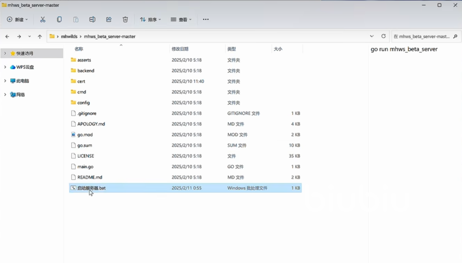Sort files by 修改日期 column header
Viewport: 462px width, 263px height.
[x=180, y=49]
